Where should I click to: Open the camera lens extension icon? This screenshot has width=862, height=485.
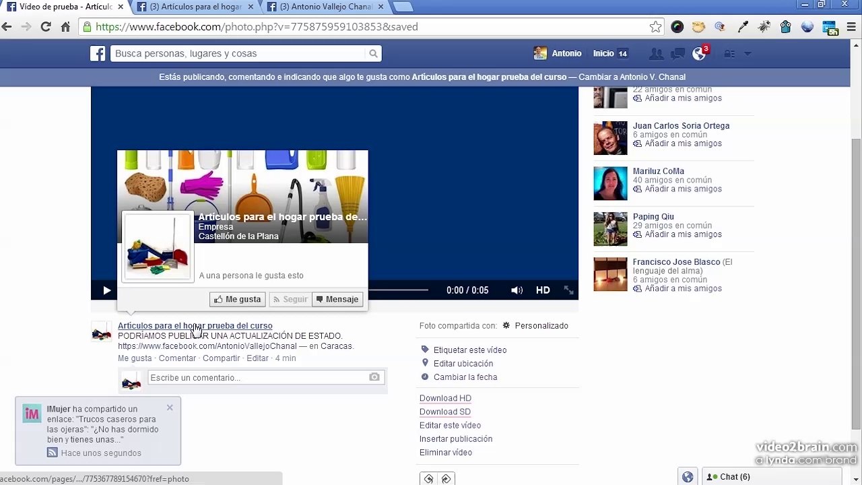tap(677, 27)
